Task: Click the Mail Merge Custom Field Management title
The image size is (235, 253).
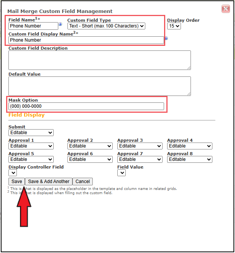Action: pyautogui.click(x=60, y=11)
